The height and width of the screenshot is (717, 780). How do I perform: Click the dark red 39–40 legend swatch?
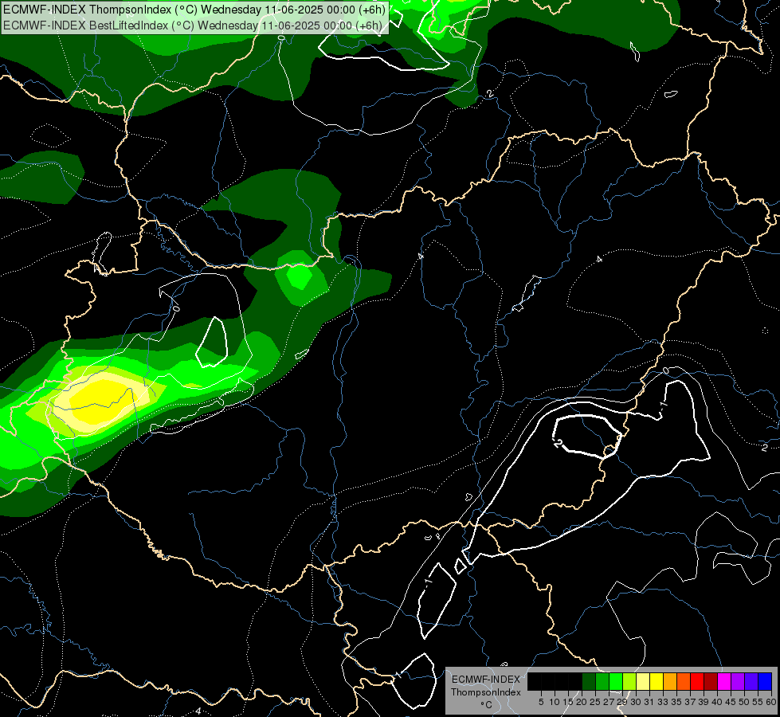click(711, 681)
